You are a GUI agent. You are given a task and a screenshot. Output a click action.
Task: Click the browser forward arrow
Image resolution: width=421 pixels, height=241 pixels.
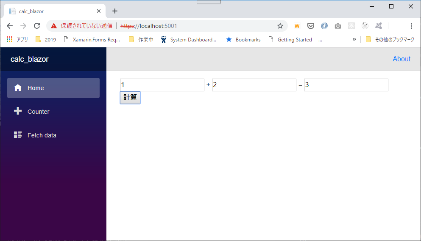[23, 26]
